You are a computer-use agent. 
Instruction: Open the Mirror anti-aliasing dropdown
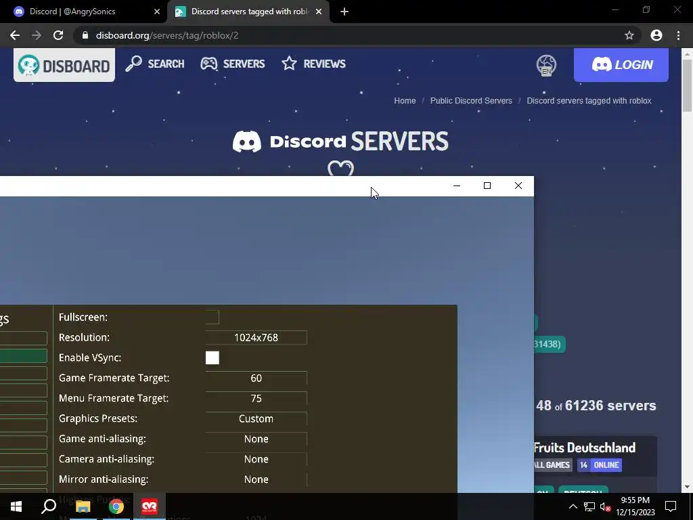(x=256, y=479)
